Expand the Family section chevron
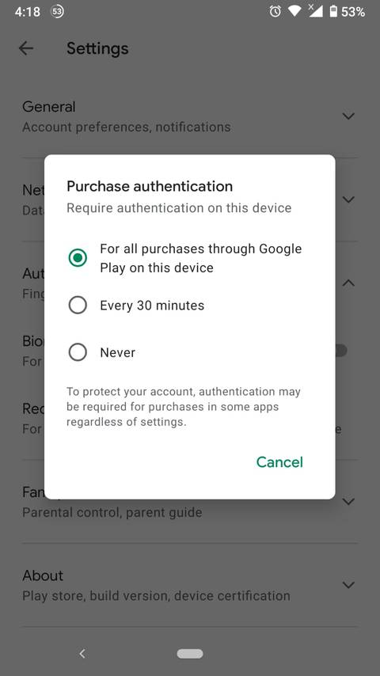 point(348,501)
